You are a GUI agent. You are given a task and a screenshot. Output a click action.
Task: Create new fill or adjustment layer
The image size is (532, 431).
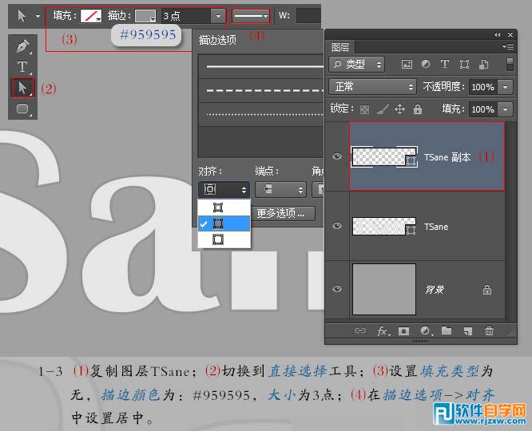(426, 331)
